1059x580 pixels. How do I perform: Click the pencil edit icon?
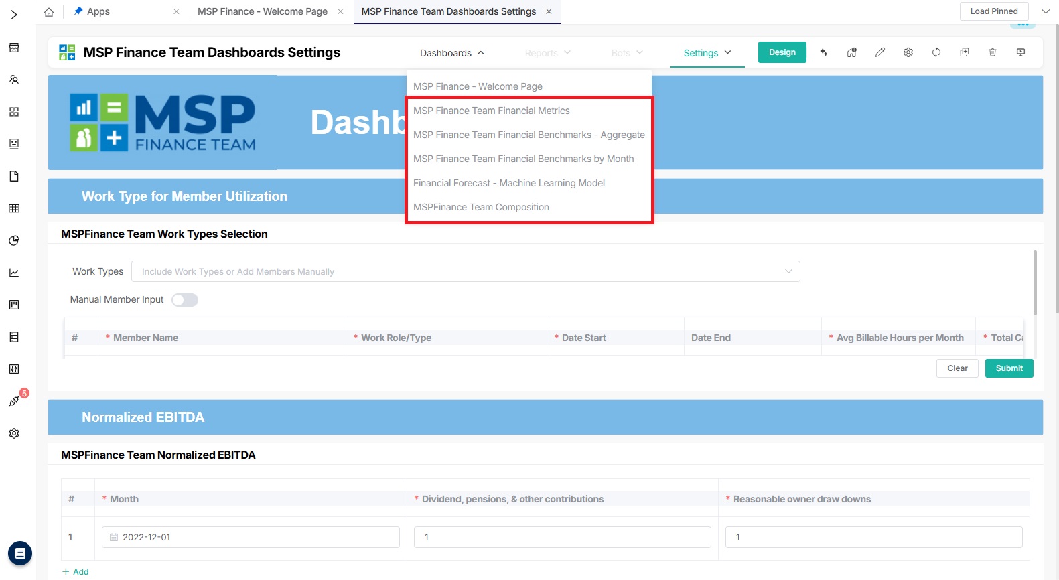click(x=880, y=52)
